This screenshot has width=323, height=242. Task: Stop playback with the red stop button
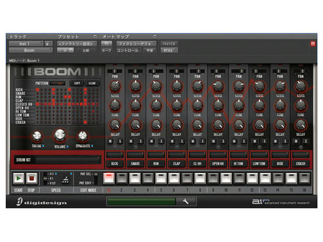[32, 178]
